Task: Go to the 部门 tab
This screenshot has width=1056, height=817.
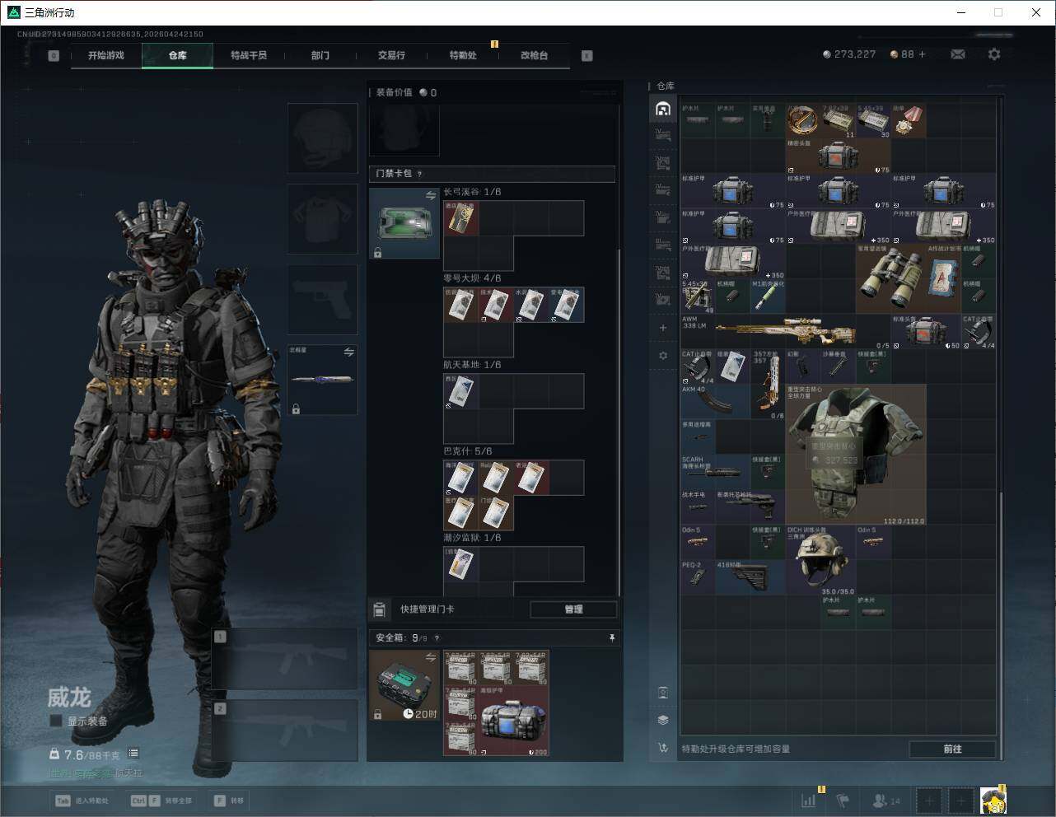Action: click(320, 55)
